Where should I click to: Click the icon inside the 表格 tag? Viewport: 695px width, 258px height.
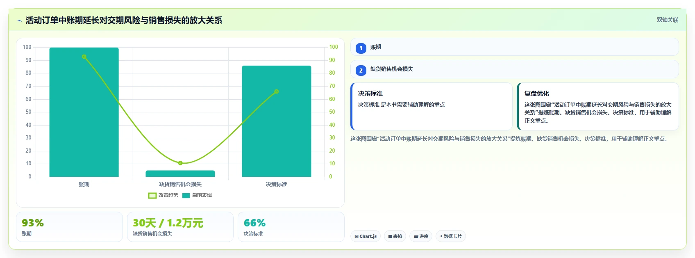pyautogui.click(x=390, y=237)
